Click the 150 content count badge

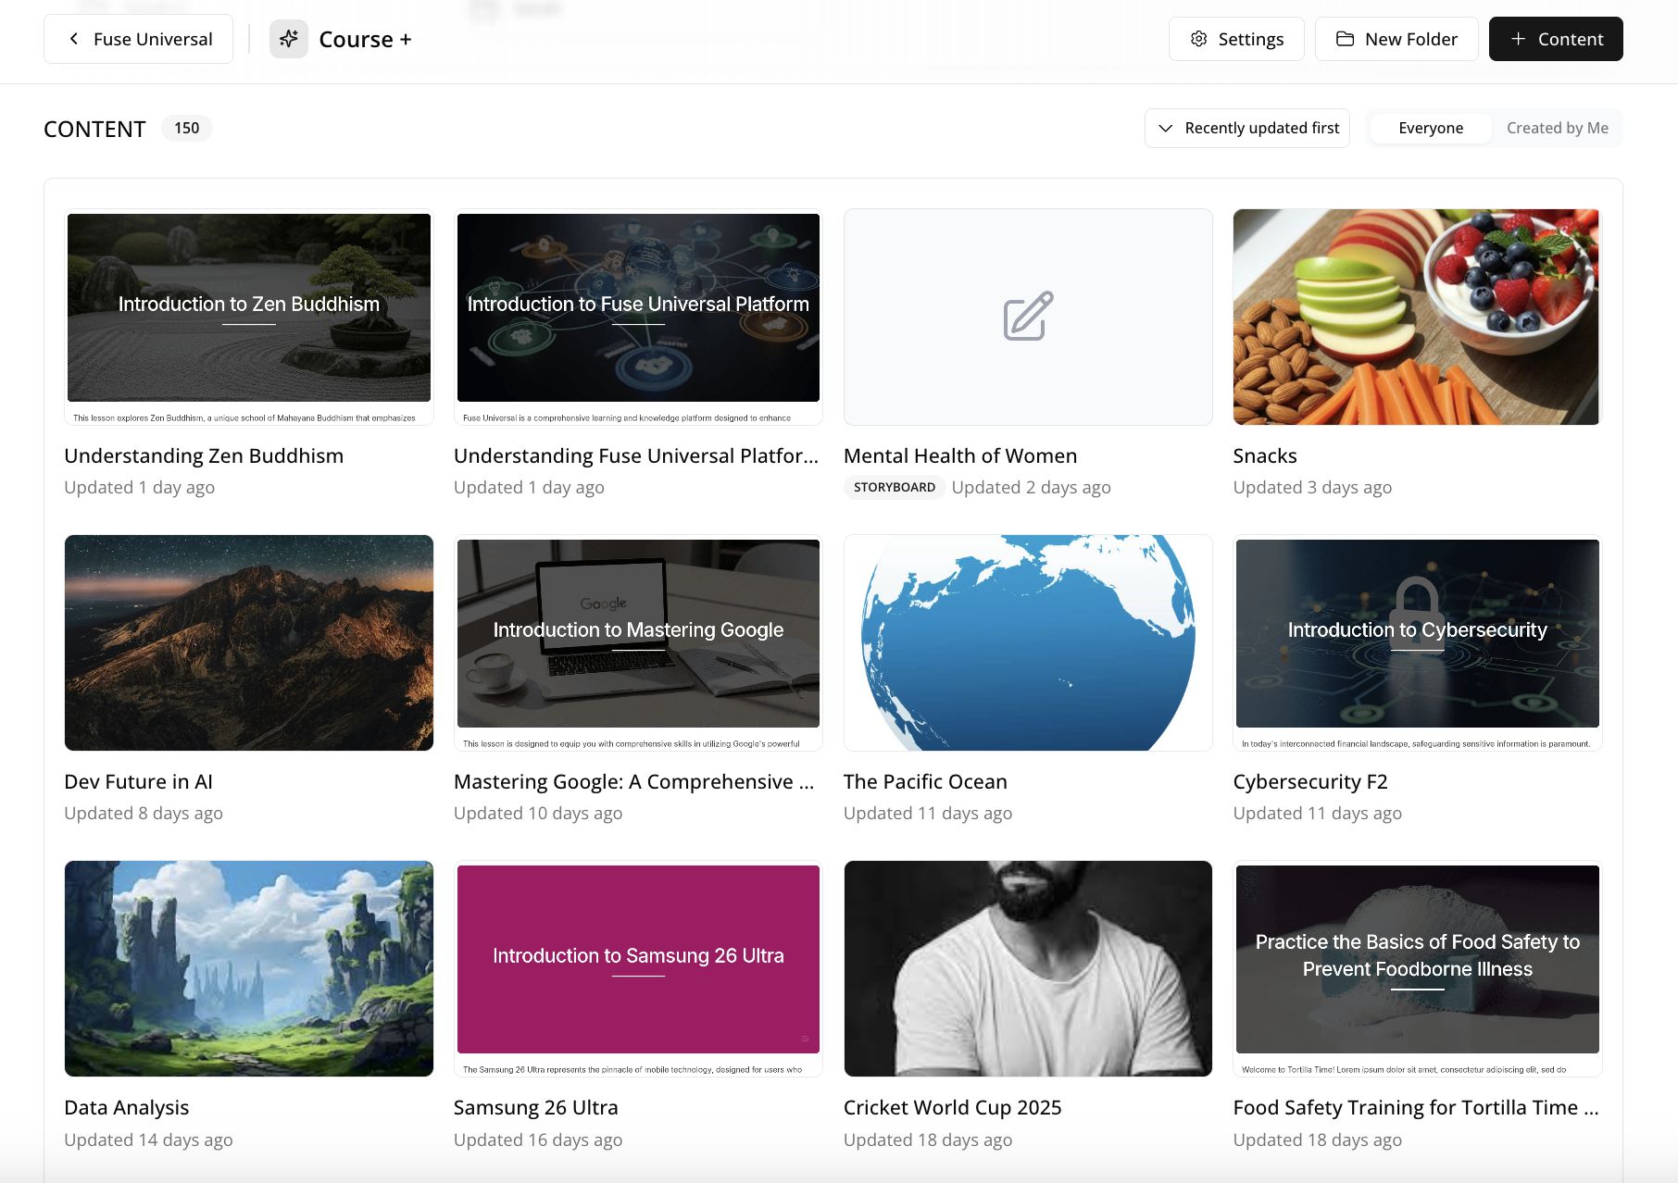click(187, 128)
